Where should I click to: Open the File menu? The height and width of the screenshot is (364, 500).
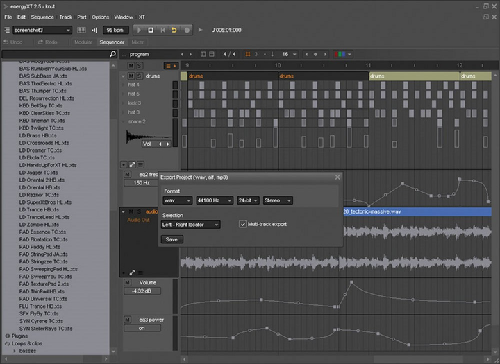[8, 17]
